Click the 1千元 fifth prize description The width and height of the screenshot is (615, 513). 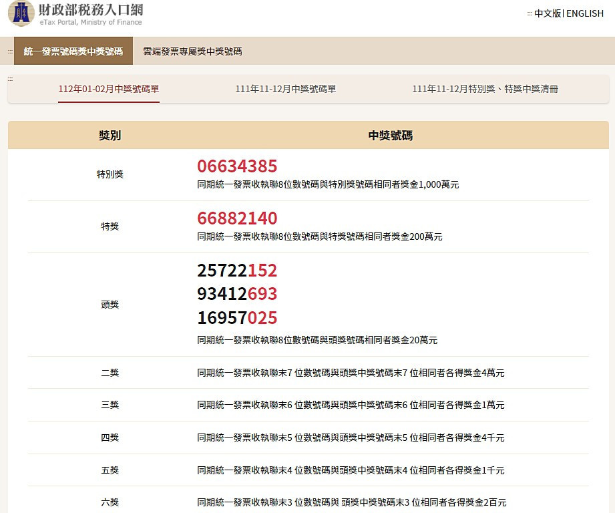(351, 470)
